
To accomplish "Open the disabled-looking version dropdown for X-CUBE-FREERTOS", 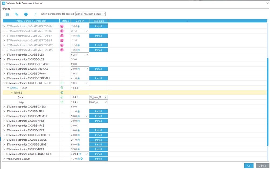I will pyautogui.click(x=80, y=83).
